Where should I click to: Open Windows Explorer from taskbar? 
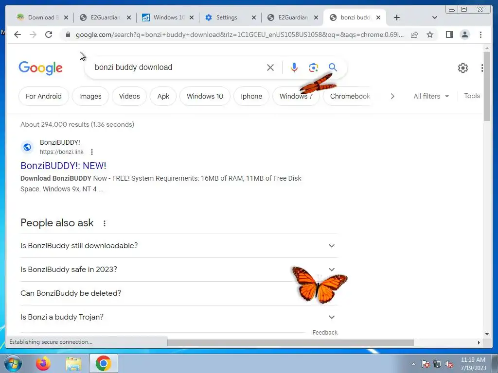pyautogui.click(x=73, y=364)
